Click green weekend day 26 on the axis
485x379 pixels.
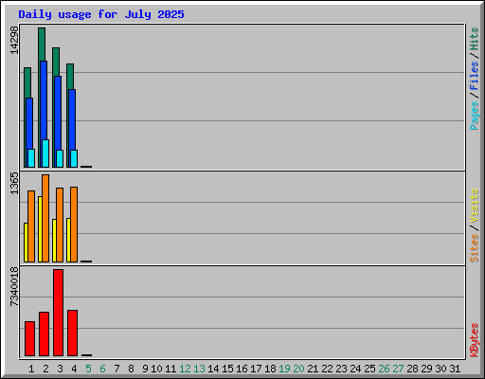[x=384, y=369]
